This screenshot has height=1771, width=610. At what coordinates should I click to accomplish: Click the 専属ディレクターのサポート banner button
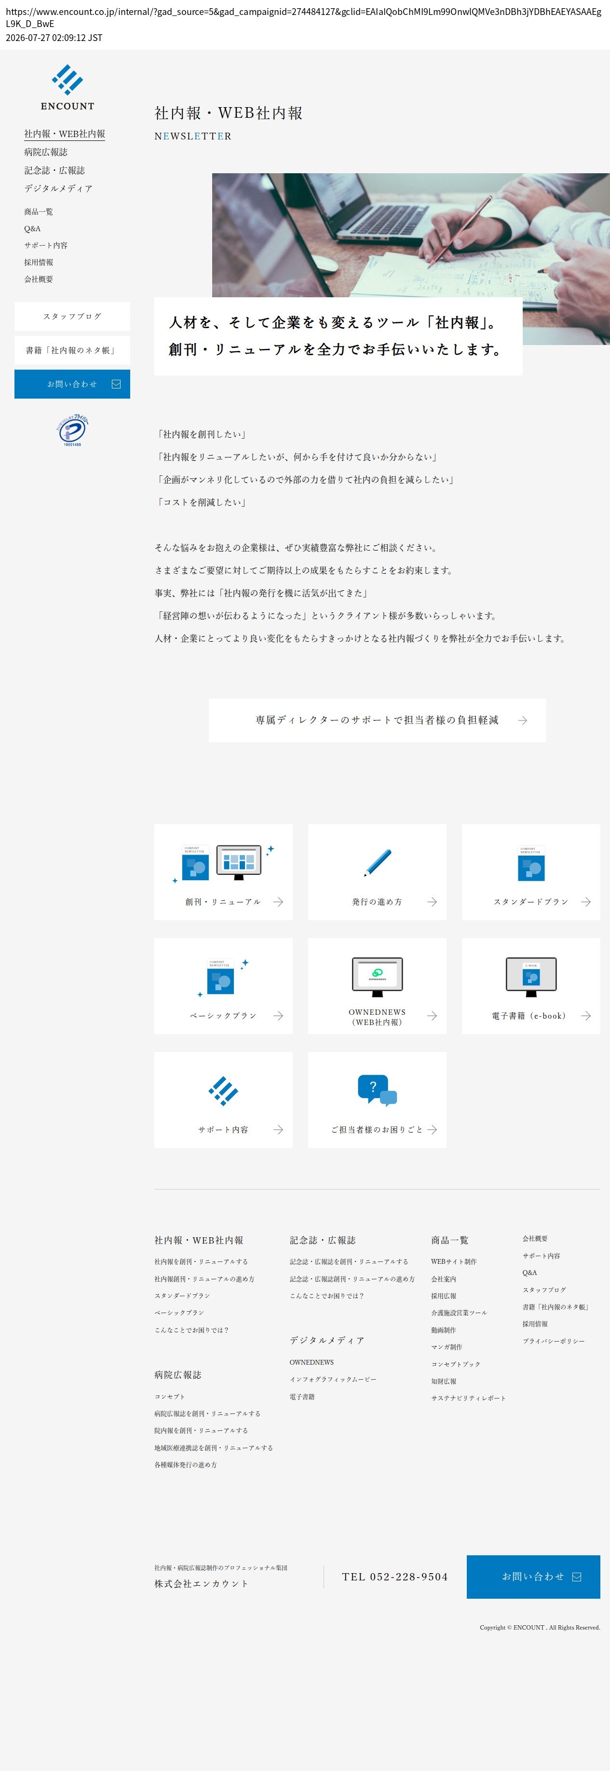point(377,720)
